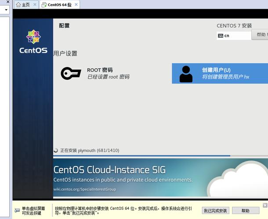Open the left sidebar dropdown arrow
This screenshot has width=268, height=219.
[6, 10]
